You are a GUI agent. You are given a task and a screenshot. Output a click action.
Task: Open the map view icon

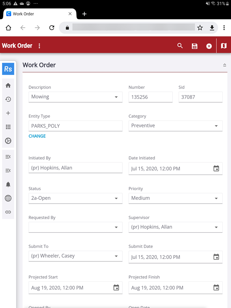coord(224,46)
